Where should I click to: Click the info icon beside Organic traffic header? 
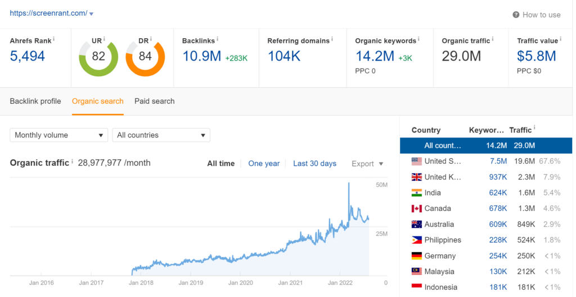[493, 39]
